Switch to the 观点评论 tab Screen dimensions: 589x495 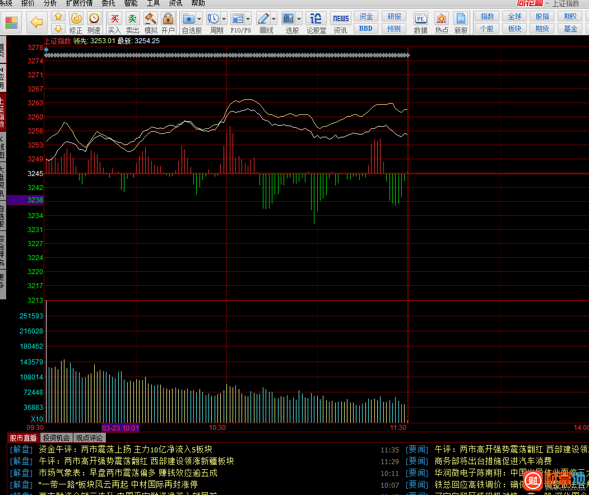[x=90, y=438]
